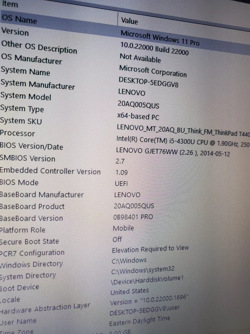The image size is (250, 334).
Task: Select 'Microsoft Windows 11 Pro' value
Action: pos(160,38)
